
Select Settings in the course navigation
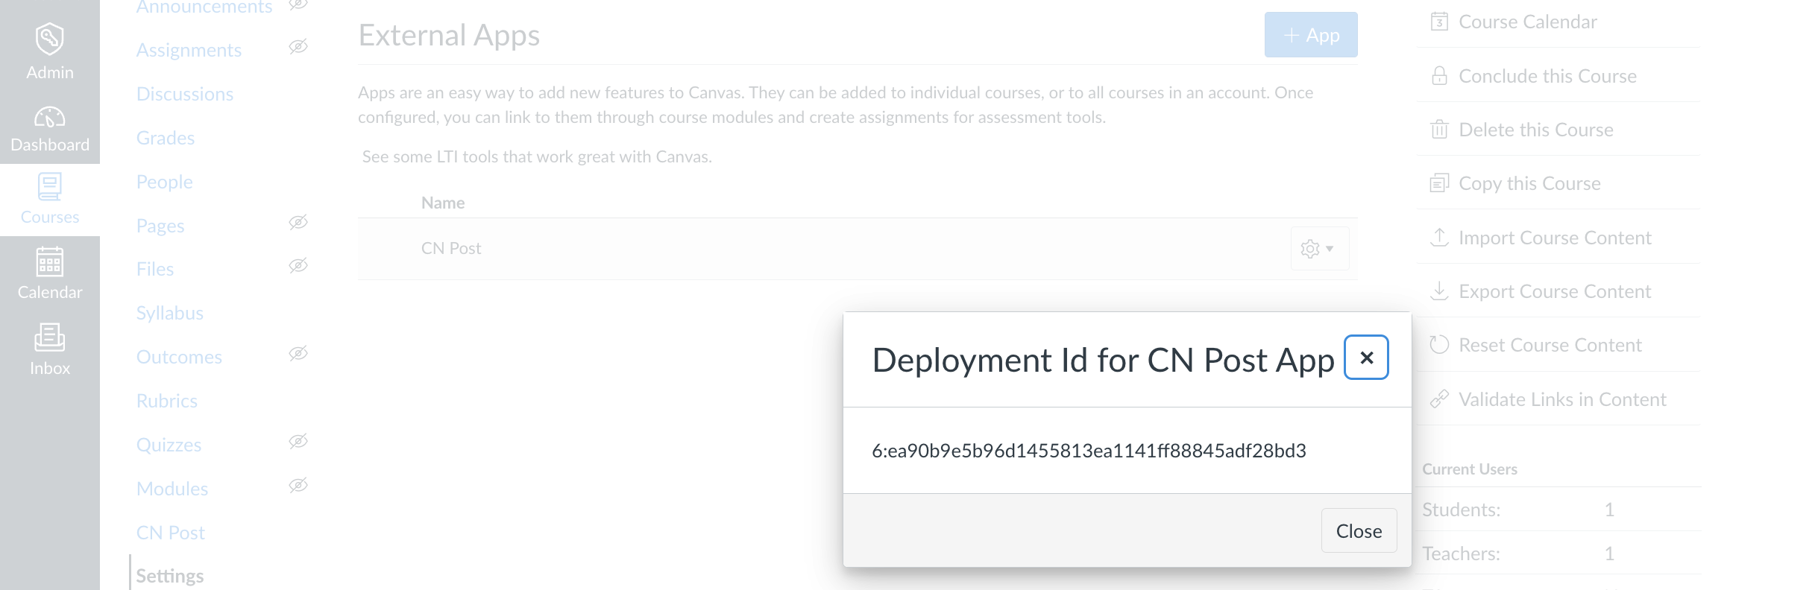click(x=169, y=576)
